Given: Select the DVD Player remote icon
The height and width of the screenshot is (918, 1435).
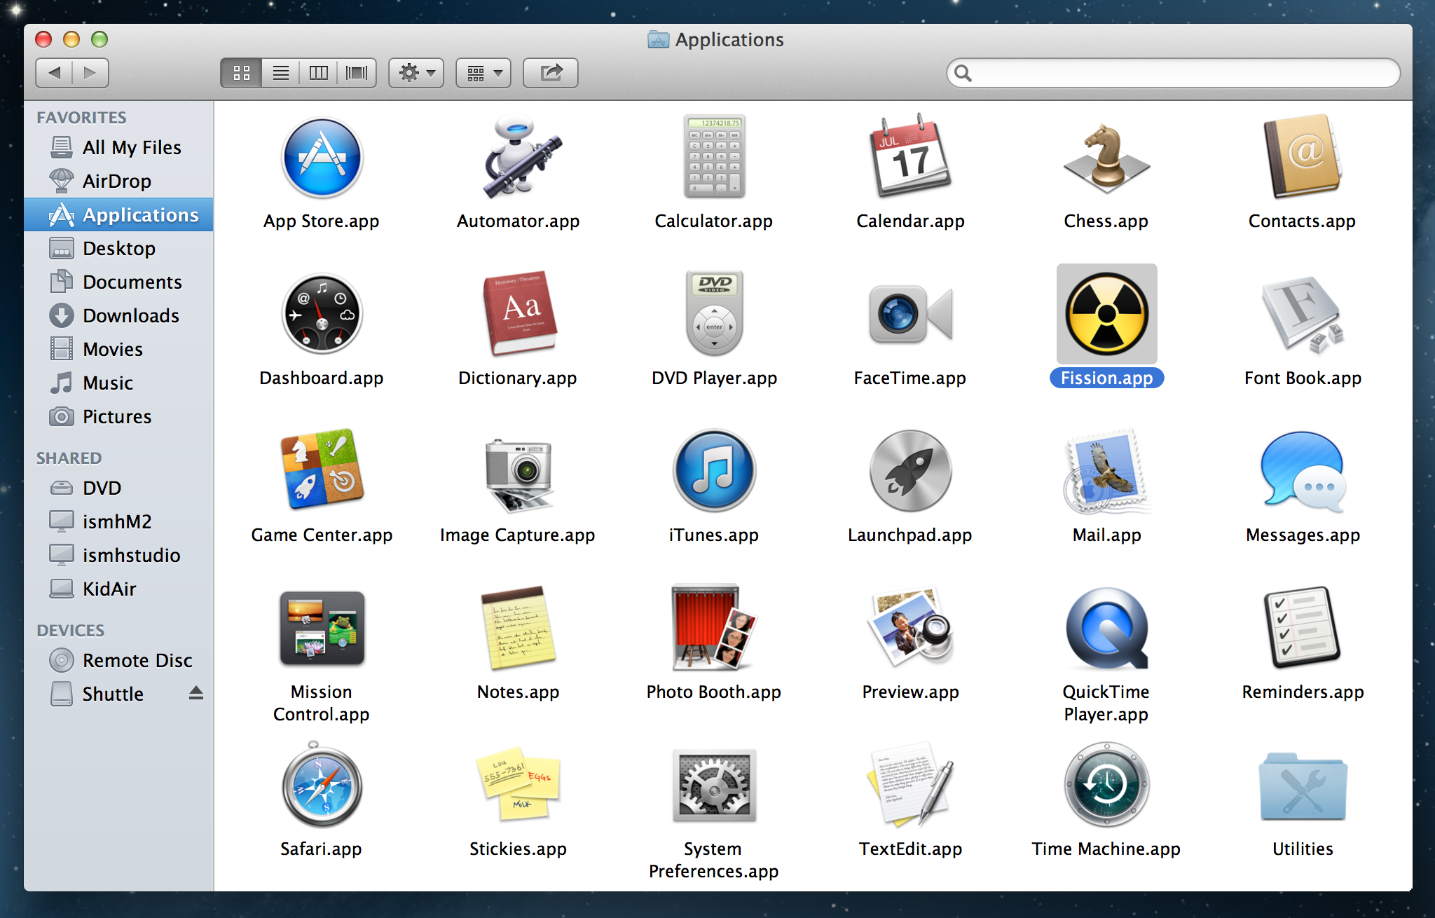Looking at the screenshot, I should point(714,313).
